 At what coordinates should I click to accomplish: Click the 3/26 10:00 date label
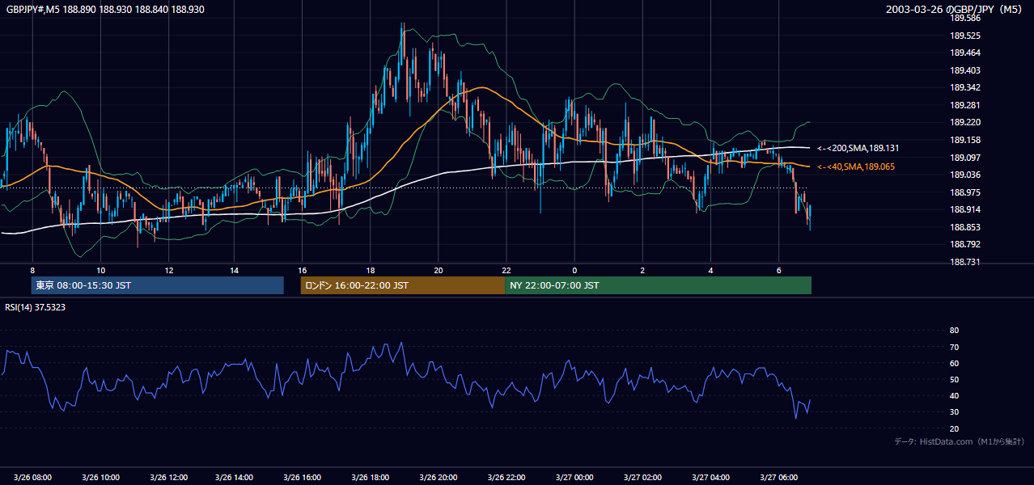(100, 478)
